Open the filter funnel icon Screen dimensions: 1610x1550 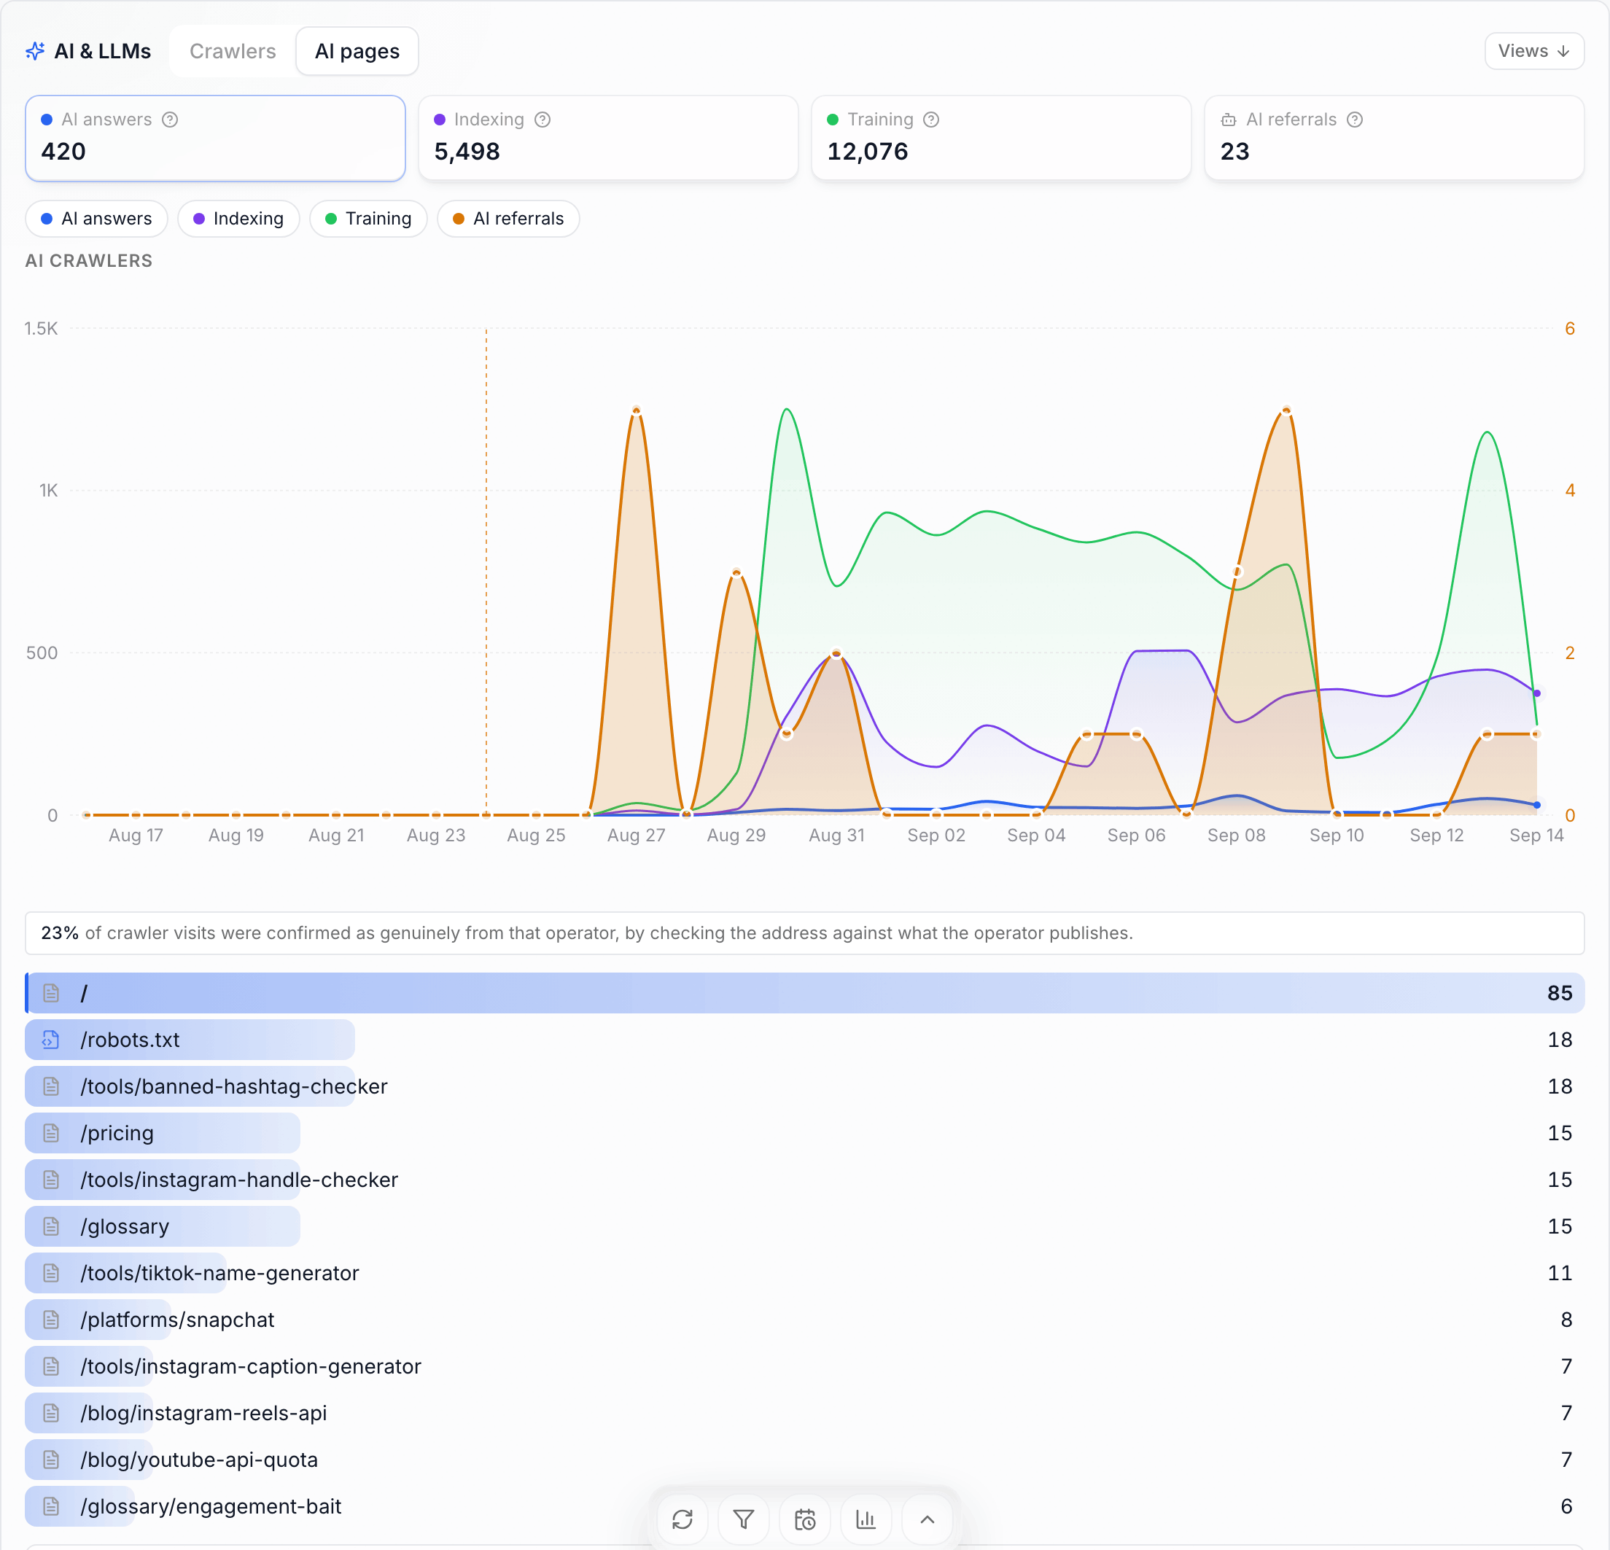(x=744, y=1519)
